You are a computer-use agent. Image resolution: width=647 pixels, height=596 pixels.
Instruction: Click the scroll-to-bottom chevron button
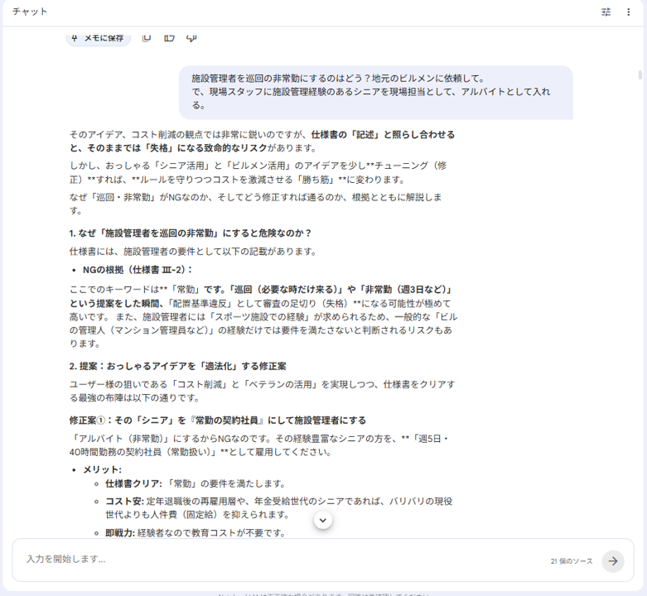pyautogui.click(x=323, y=520)
